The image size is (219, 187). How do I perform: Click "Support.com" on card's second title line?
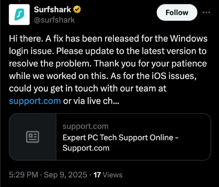click(x=86, y=148)
